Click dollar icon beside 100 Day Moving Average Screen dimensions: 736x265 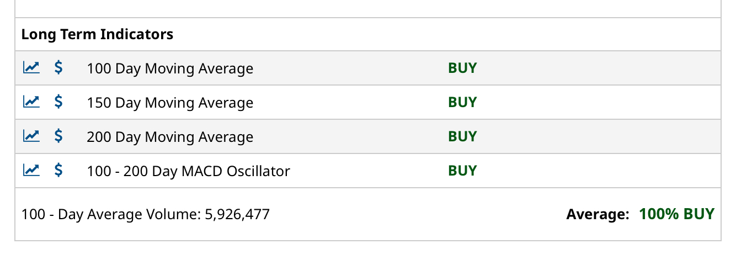58,68
